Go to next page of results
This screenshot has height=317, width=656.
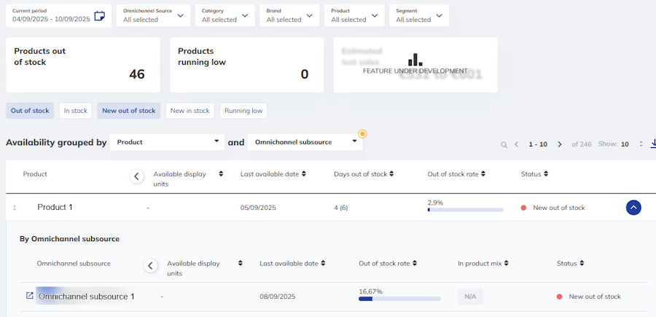(x=560, y=144)
